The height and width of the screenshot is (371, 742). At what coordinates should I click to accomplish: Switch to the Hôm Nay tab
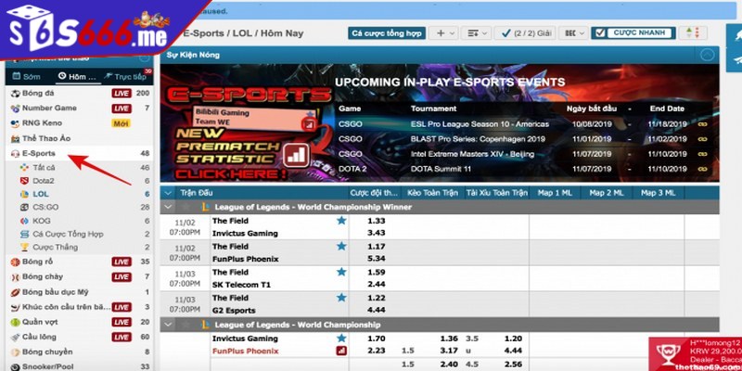pos(78,77)
